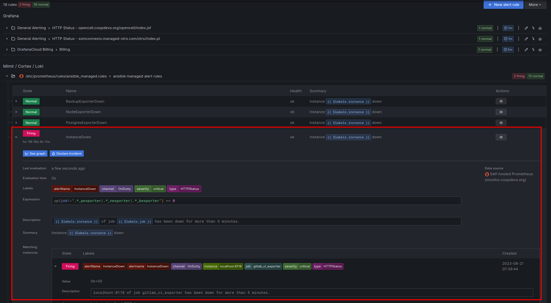Click edit pencil icon for opencell HTTP Status group
This screenshot has height=303, width=551.
(x=526, y=28)
